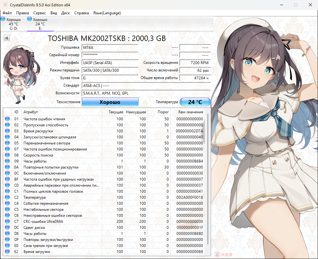
Task: Click the attribute list vertical scrollbar
Action: [x=208, y=178]
